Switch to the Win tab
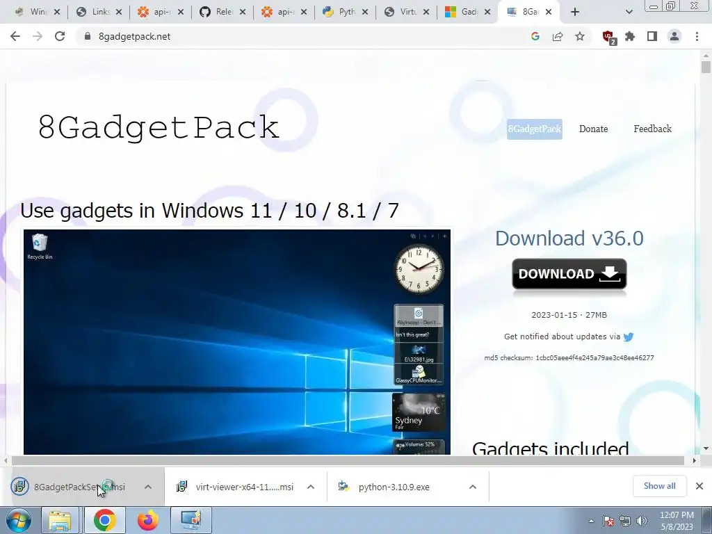Image resolution: width=712 pixels, height=534 pixels. pyautogui.click(x=32, y=12)
